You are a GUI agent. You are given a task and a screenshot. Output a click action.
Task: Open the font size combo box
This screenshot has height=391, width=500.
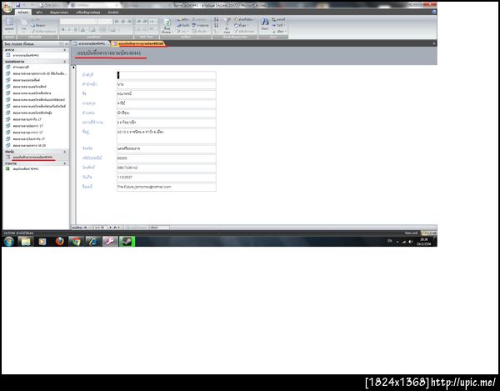106,22
